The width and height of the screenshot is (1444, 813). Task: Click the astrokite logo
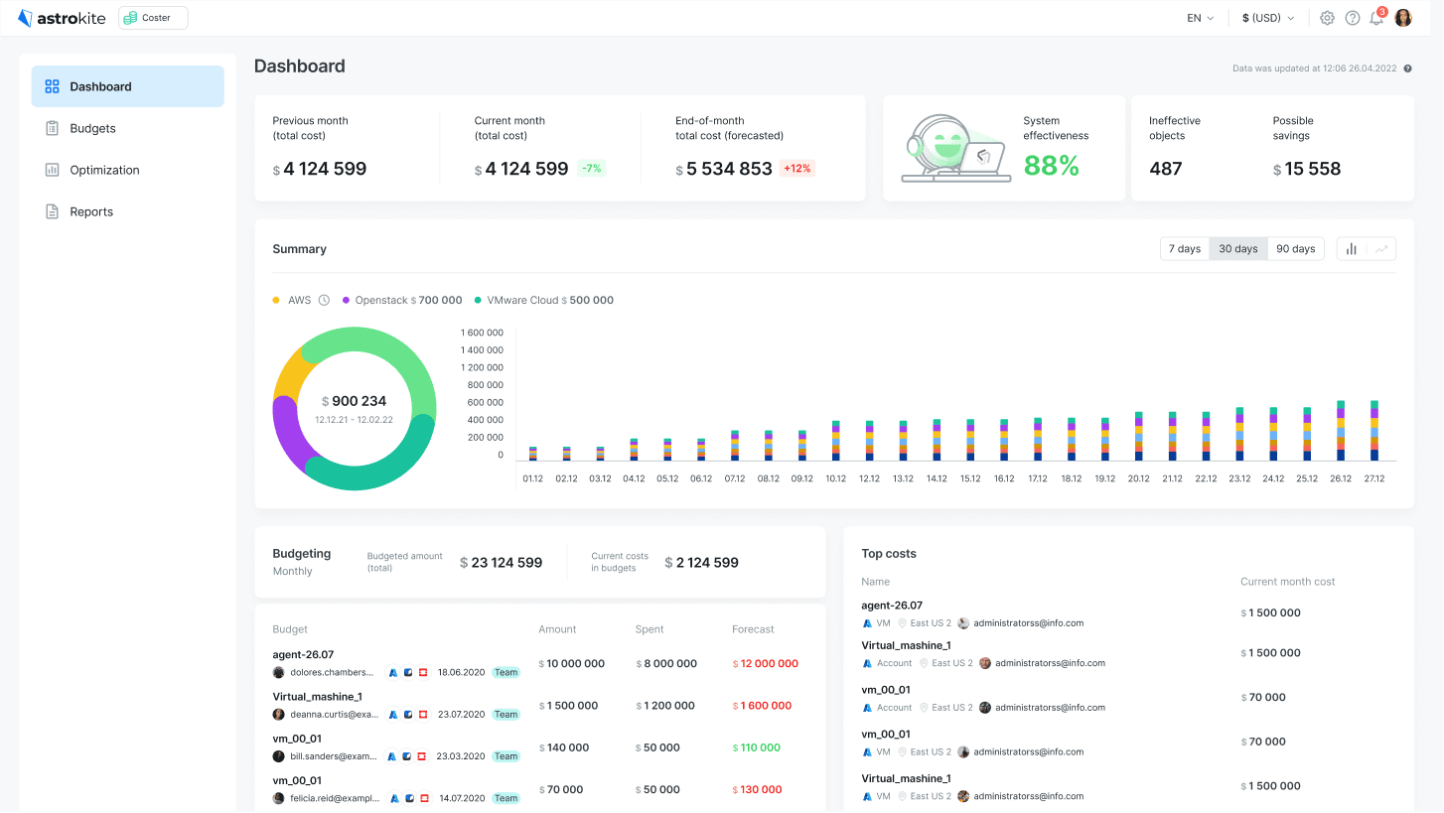click(62, 18)
